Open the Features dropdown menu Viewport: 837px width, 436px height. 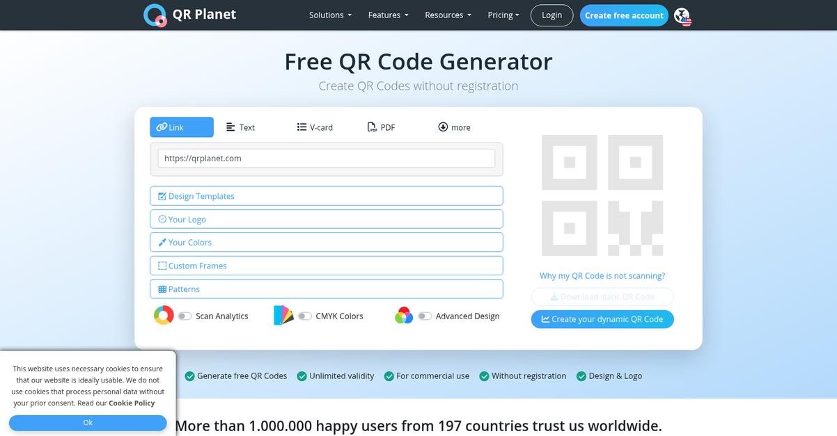388,15
